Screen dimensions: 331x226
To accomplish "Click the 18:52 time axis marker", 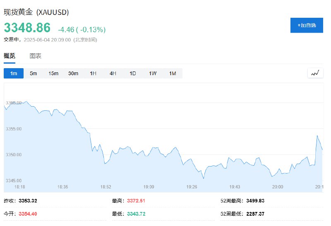I will pyautogui.click(x=106, y=187).
